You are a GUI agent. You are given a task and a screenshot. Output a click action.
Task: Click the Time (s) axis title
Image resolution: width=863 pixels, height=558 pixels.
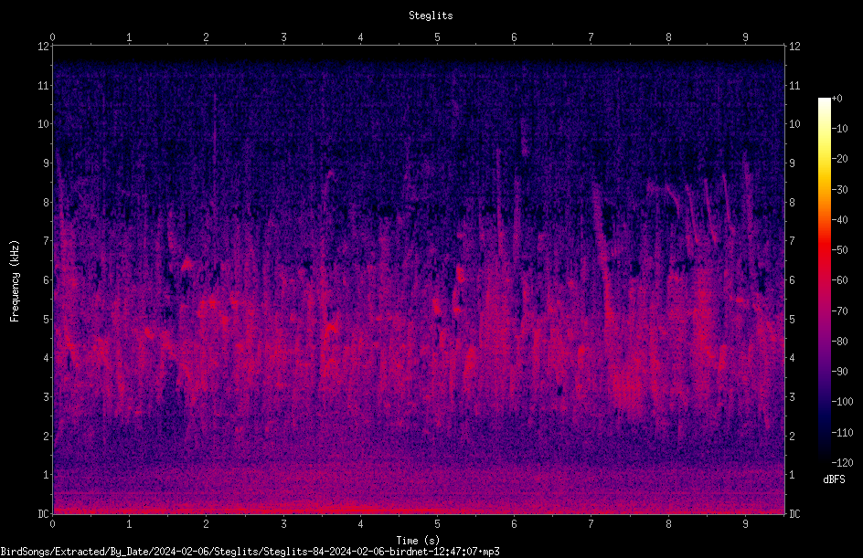[x=418, y=541]
